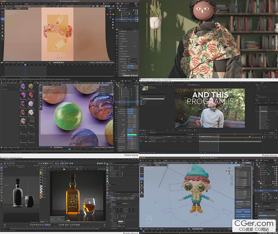Viewport: 278px width, 234px height.
Task: Open Object Mode dropdown in top-left Blender header
Action: 10,6
